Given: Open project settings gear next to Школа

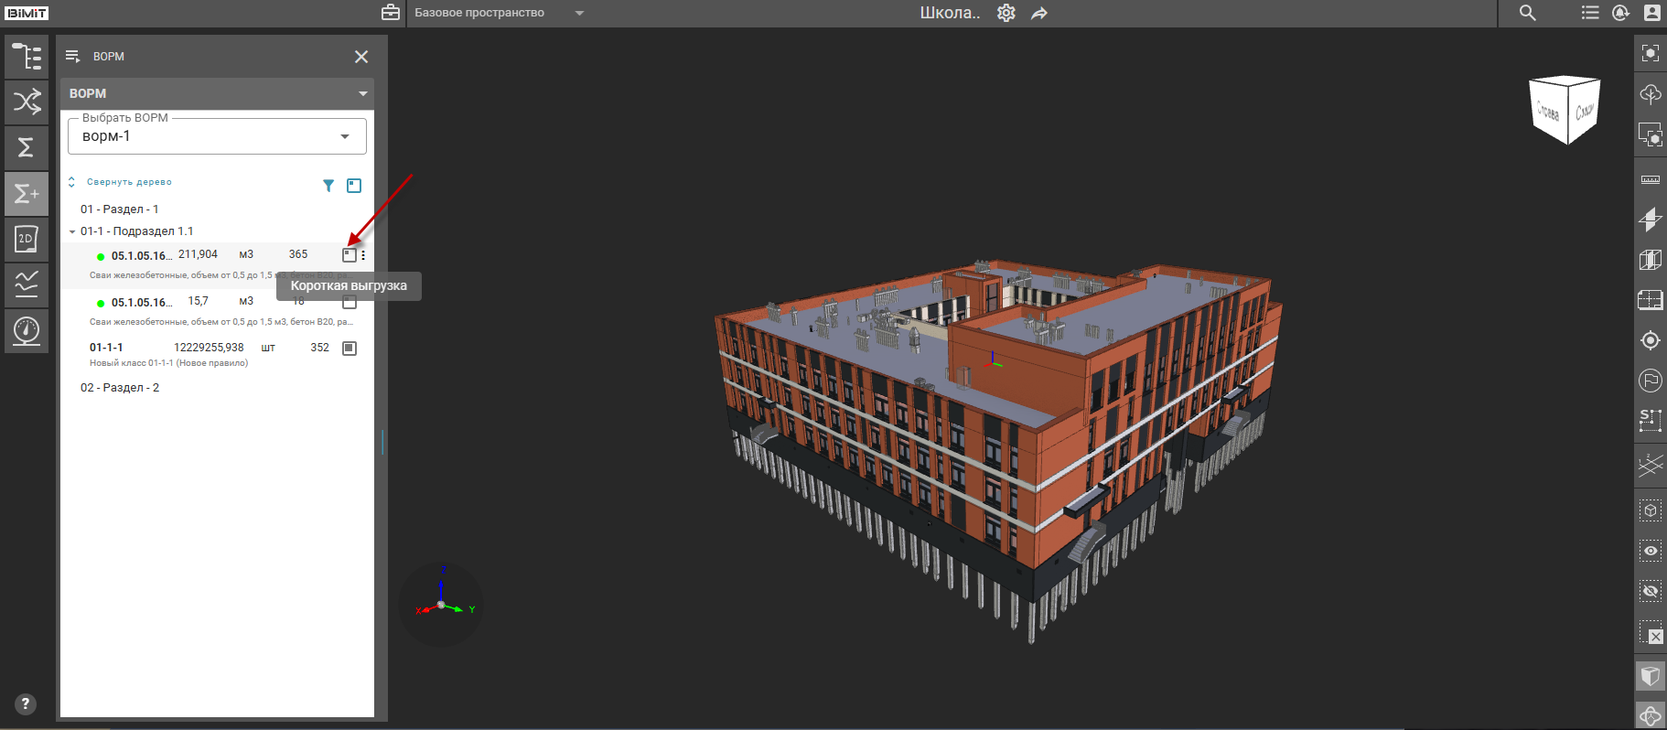Looking at the screenshot, I should [1006, 13].
